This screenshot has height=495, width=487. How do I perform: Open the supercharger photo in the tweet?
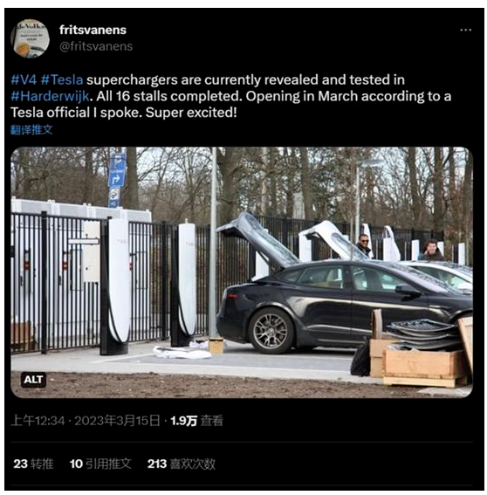coord(242,272)
